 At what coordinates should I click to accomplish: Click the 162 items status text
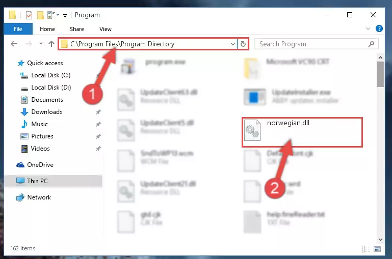[x=23, y=248]
